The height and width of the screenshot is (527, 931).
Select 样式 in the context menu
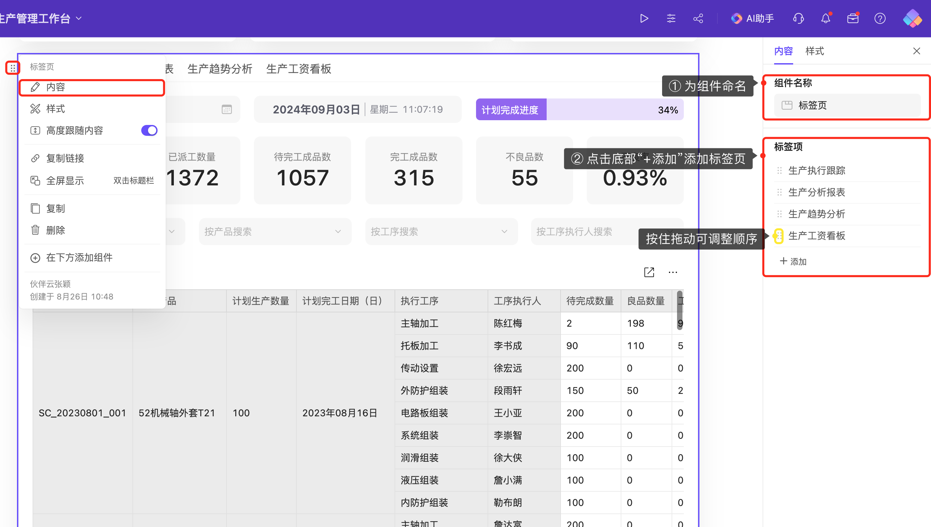(x=92, y=109)
